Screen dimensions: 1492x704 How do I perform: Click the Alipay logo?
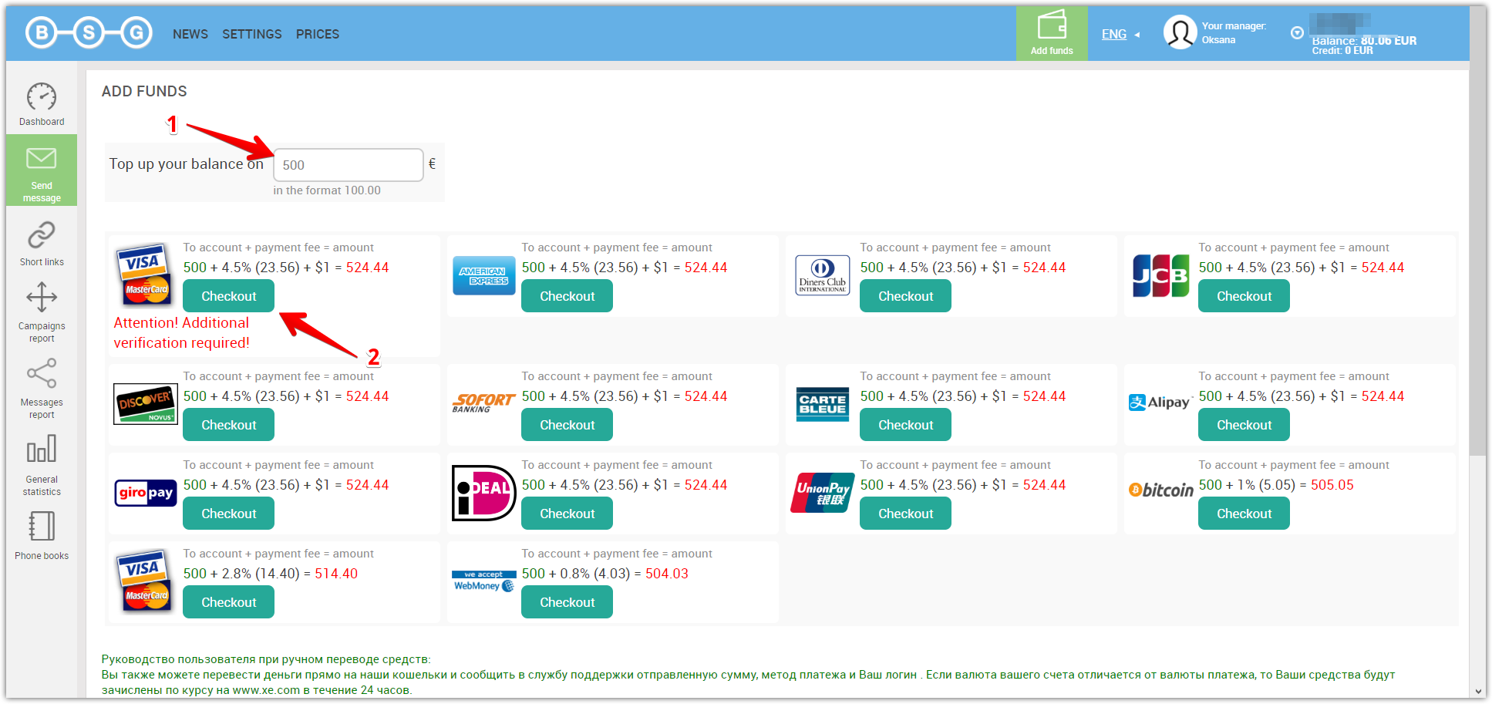(1160, 403)
